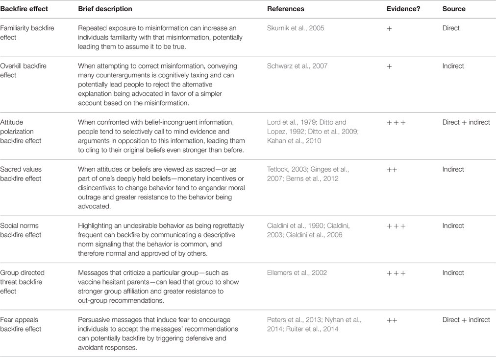Select the Sacred values backfire effect label
The width and height of the screenshot is (496, 357).
coord(21,174)
